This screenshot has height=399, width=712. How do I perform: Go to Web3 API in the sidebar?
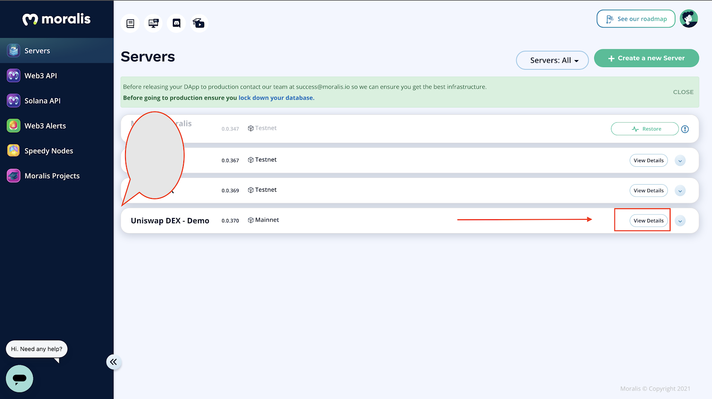57,76
